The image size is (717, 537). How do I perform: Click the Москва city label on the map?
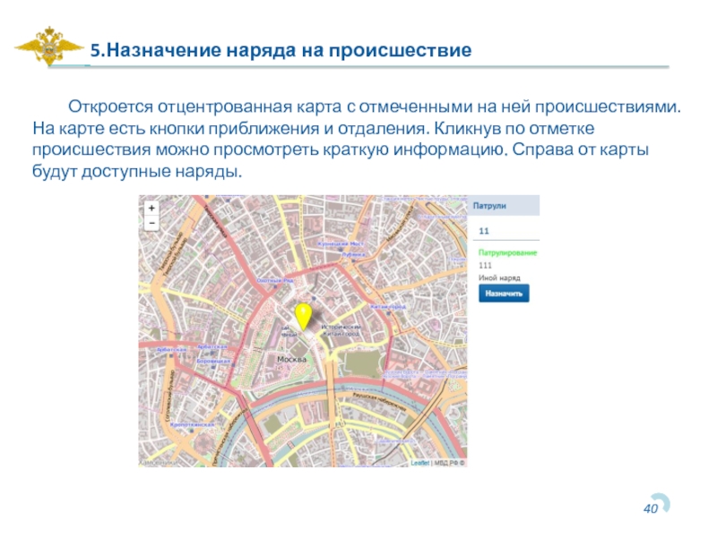click(291, 359)
